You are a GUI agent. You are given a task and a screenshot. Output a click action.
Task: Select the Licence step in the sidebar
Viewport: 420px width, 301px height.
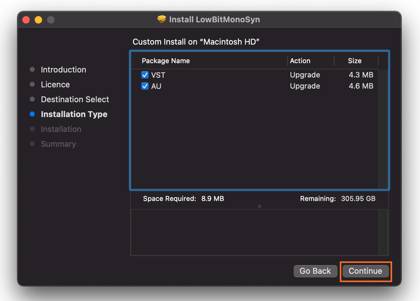tap(55, 85)
